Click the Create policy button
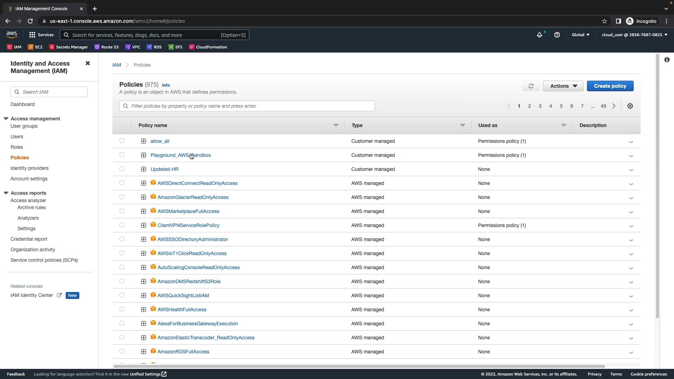Screen dimensions: 674x379 (x=610, y=86)
